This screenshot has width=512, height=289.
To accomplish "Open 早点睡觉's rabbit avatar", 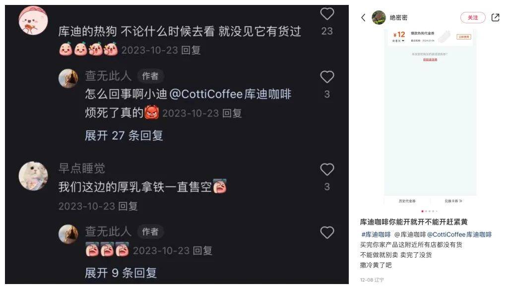I will (x=33, y=176).
